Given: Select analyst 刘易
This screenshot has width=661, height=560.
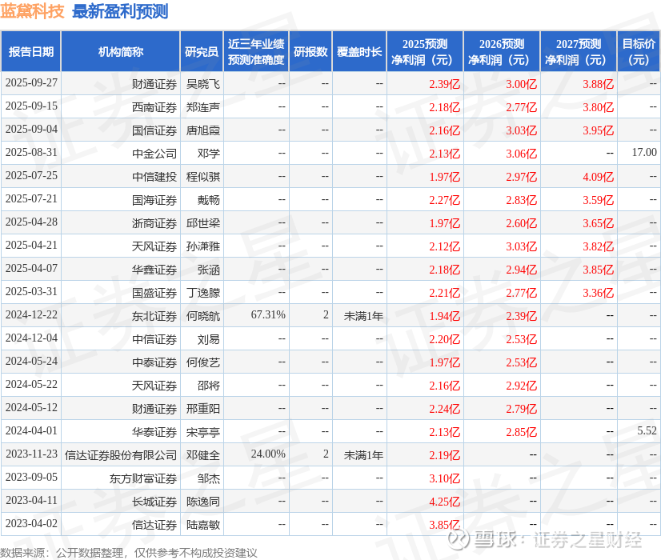Looking at the screenshot, I should [x=209, y=339].
